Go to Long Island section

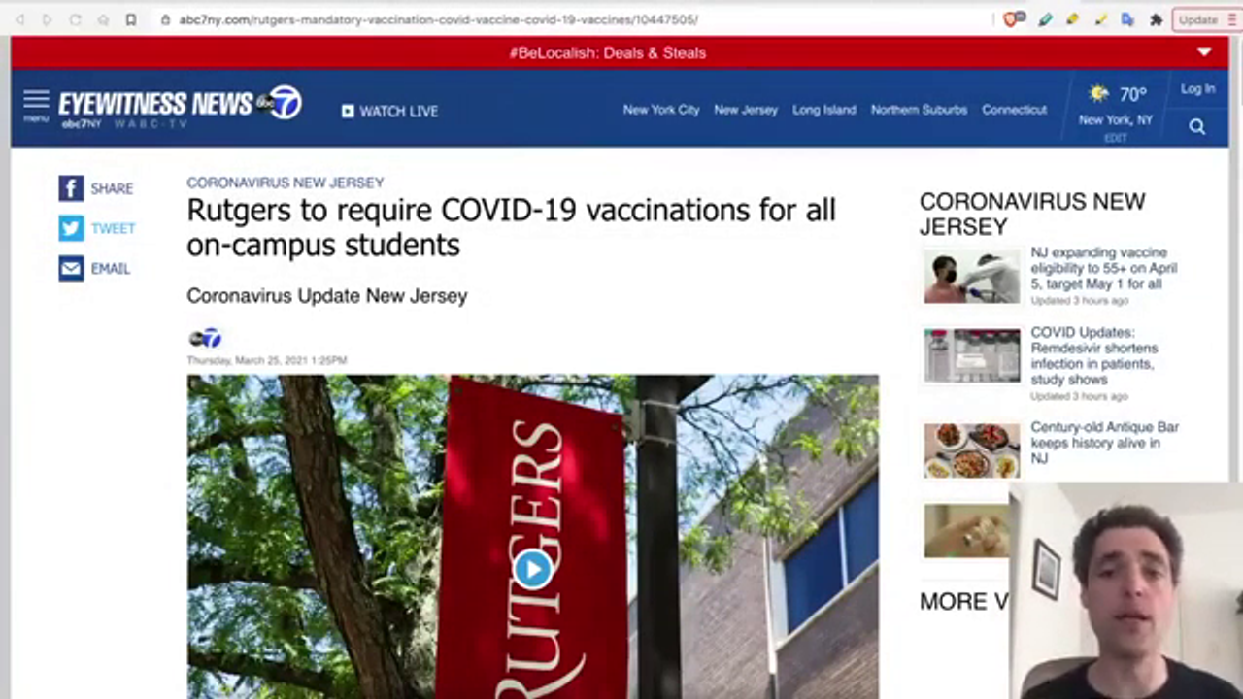click(824, 110)
